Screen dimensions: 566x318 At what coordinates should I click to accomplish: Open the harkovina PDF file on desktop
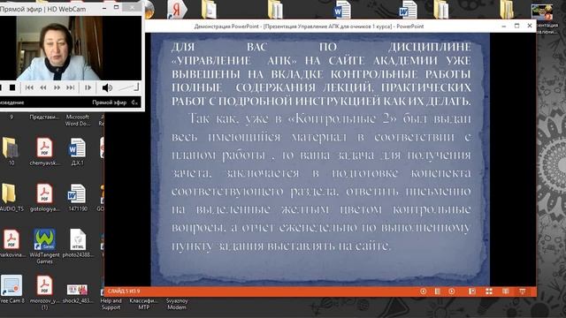pyautogui.click(x=11, y=243)
